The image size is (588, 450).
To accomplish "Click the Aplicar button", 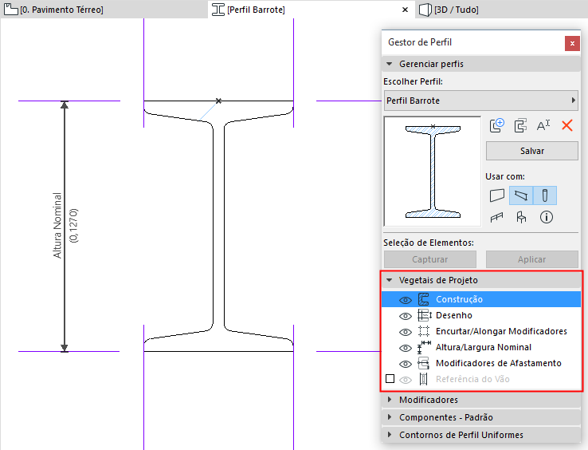I will (531, 259).
